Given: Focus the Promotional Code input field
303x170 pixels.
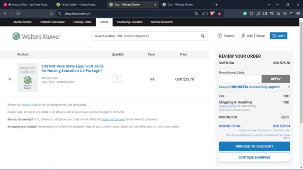Looking at the screenshot, I should point(240,79).
